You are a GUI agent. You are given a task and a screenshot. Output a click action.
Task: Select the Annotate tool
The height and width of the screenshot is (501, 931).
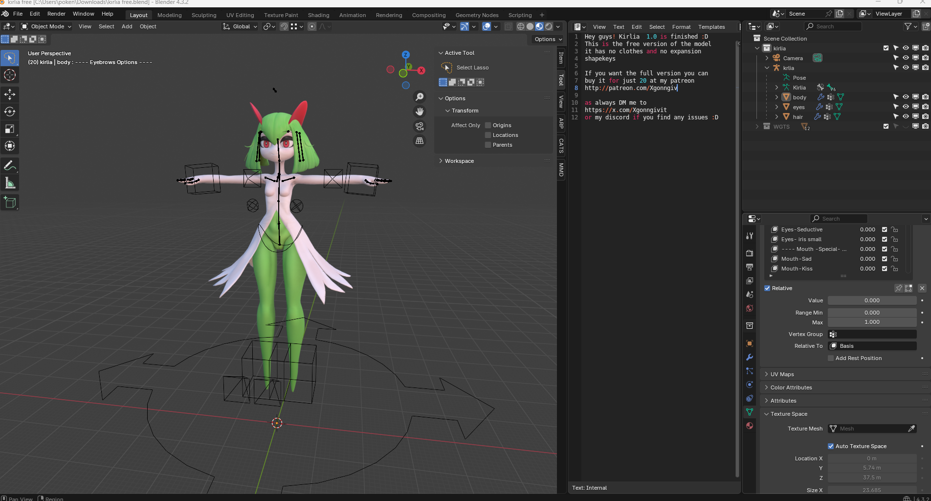10,166
